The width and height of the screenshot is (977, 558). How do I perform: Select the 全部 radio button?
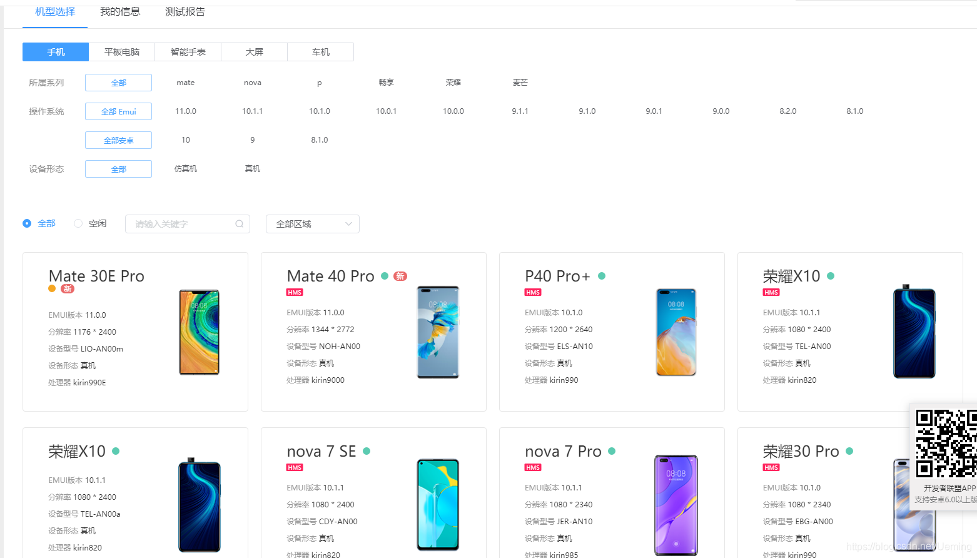tap(27, 223)
